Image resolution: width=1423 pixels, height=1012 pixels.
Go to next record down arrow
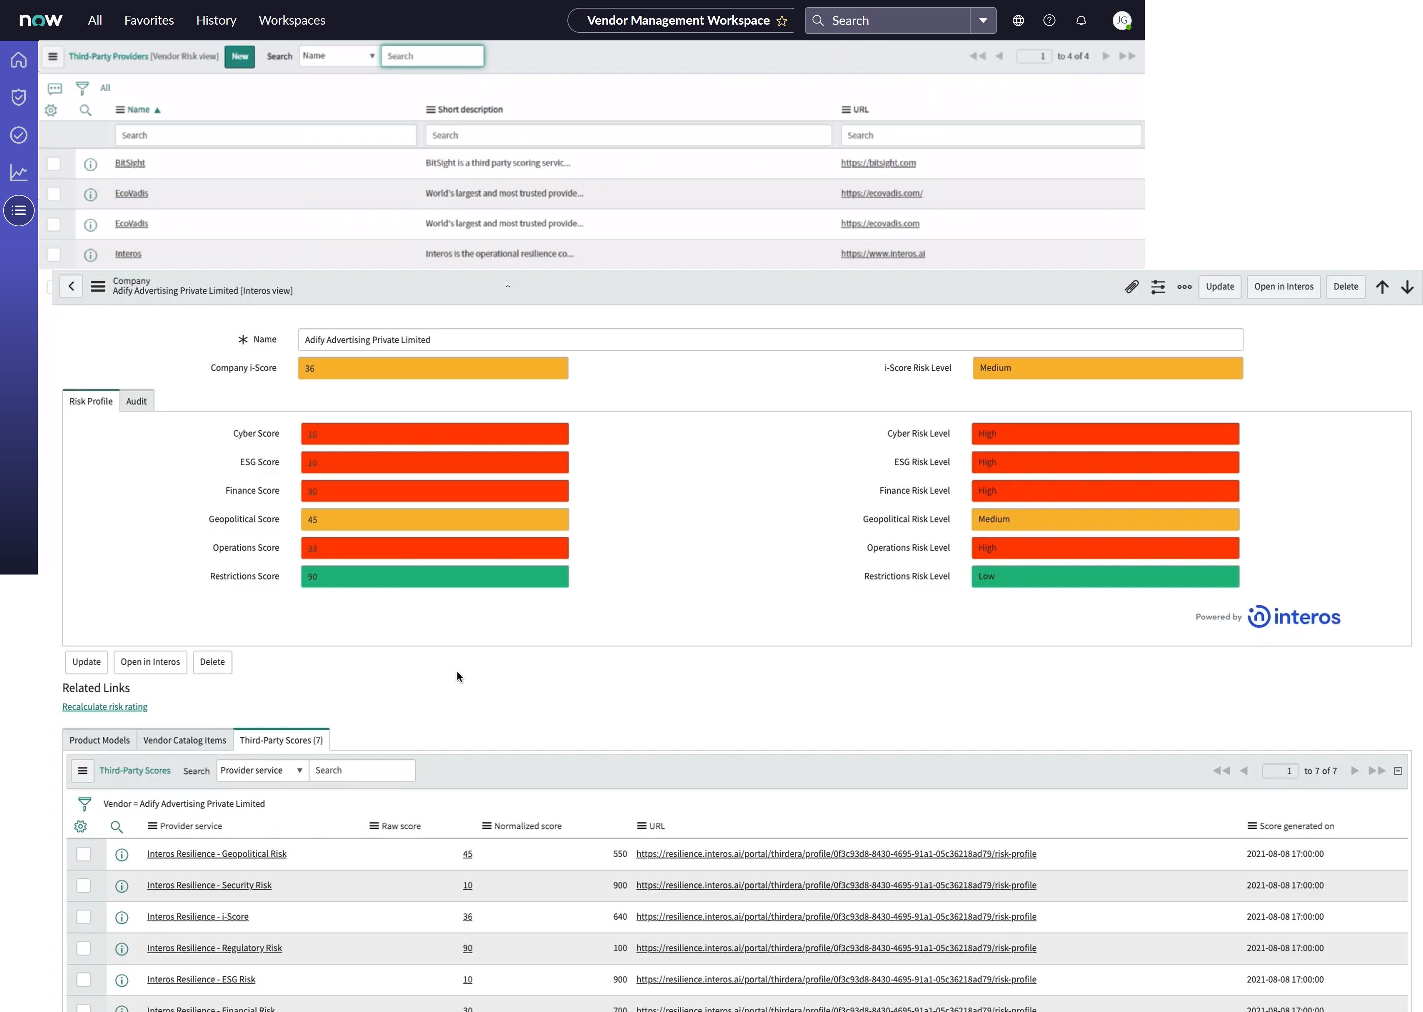click(1407, 287)
